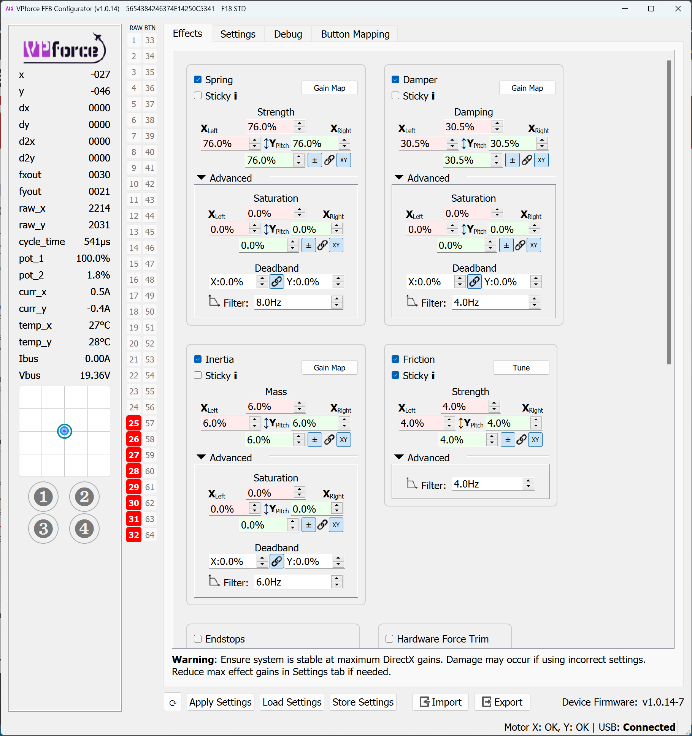The image size is (692, 736).
Task: Uncheck the Friction effect checkbox
Action: tap(395, 359)
